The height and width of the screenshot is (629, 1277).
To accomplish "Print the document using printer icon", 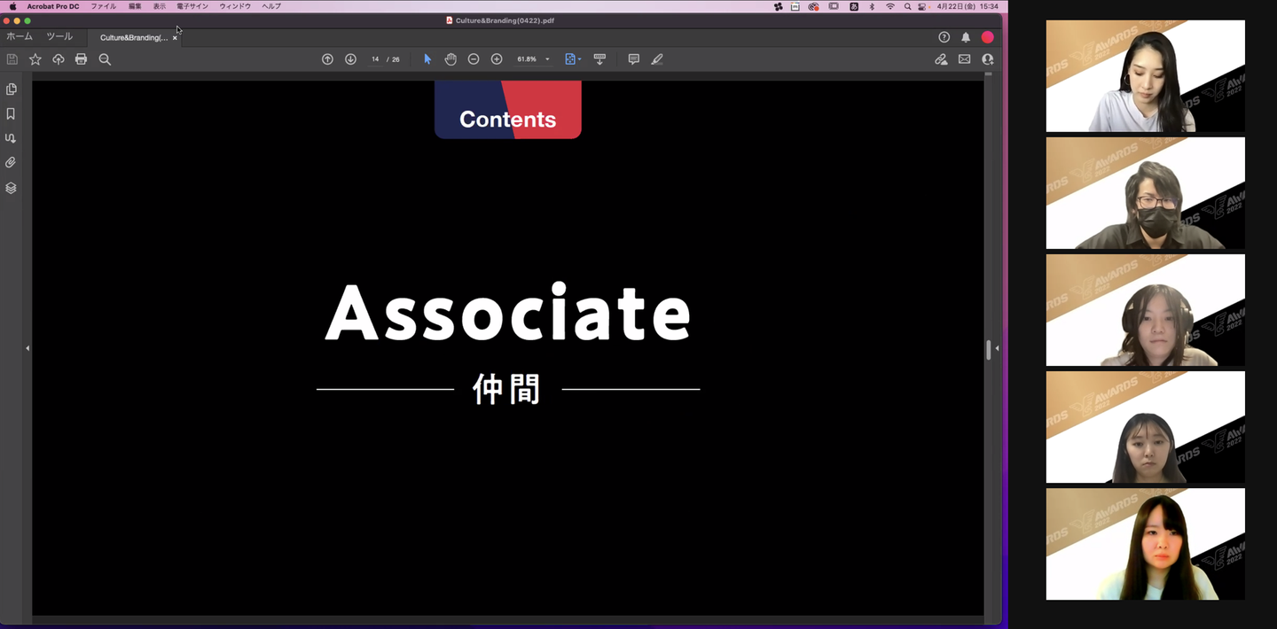I will coord(82,59).
